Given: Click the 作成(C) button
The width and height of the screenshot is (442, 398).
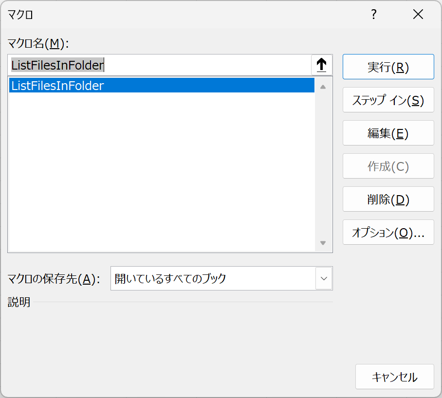Looking at the screenshot, I should click(388, 166).
